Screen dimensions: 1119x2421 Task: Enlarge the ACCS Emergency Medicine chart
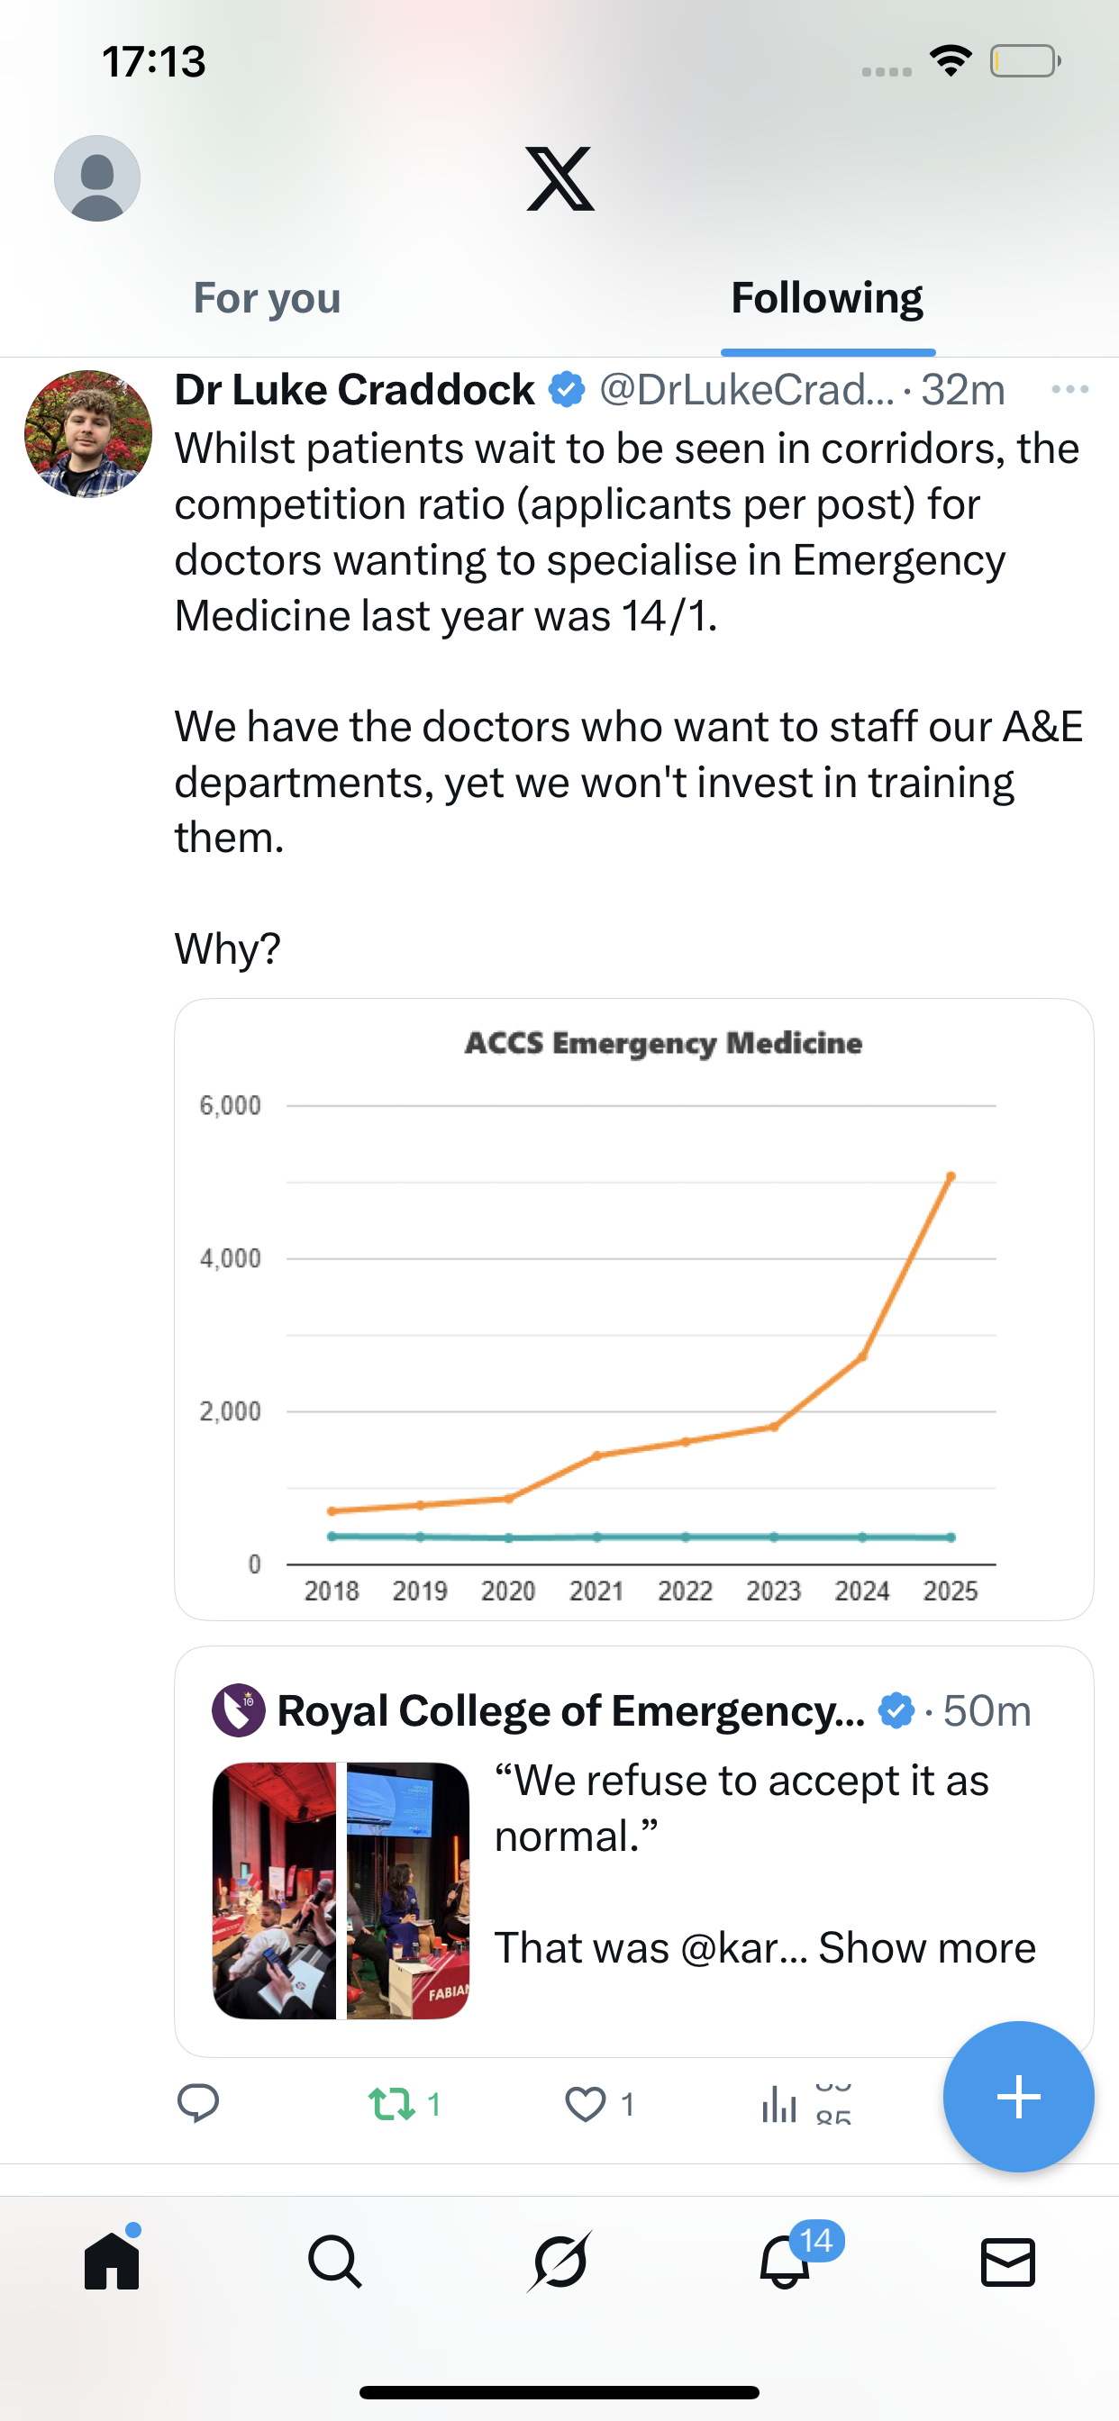[632, 1309]
